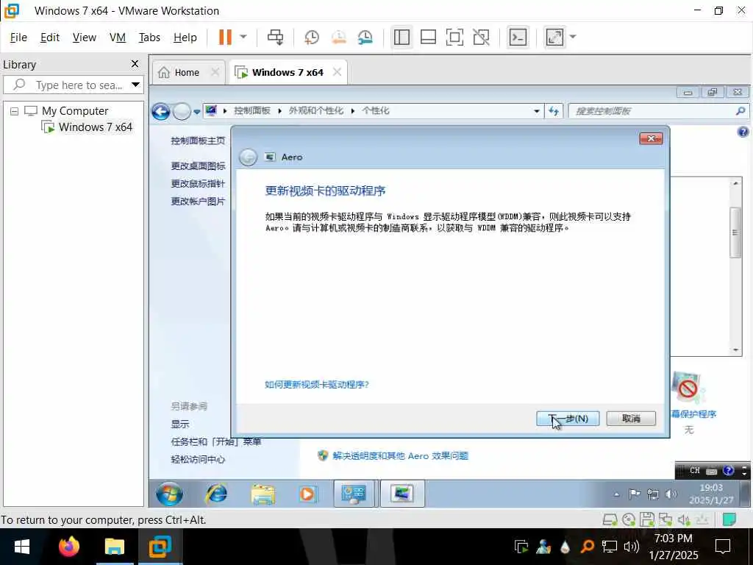The height and width of the screenshot is (565, 753).
Task: Open the View menu
Action: coord(84,37)
